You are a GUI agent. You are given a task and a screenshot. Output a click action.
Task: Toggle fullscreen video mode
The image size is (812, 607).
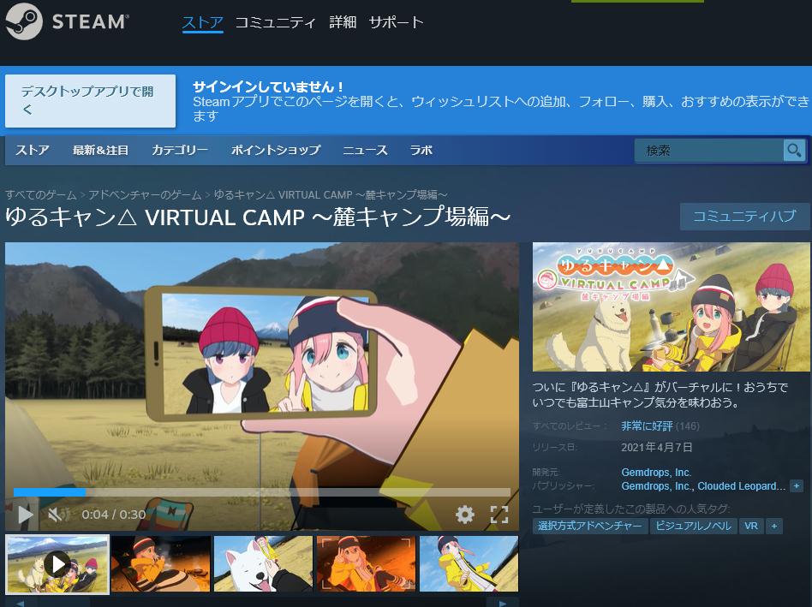499,515
